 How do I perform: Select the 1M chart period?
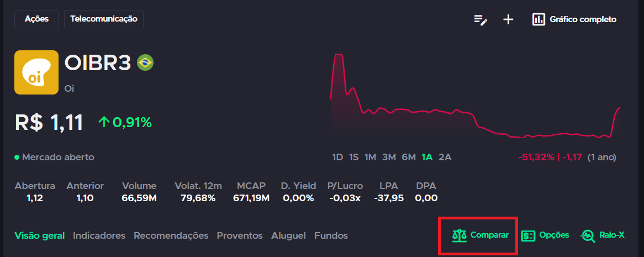click(371, 157)
